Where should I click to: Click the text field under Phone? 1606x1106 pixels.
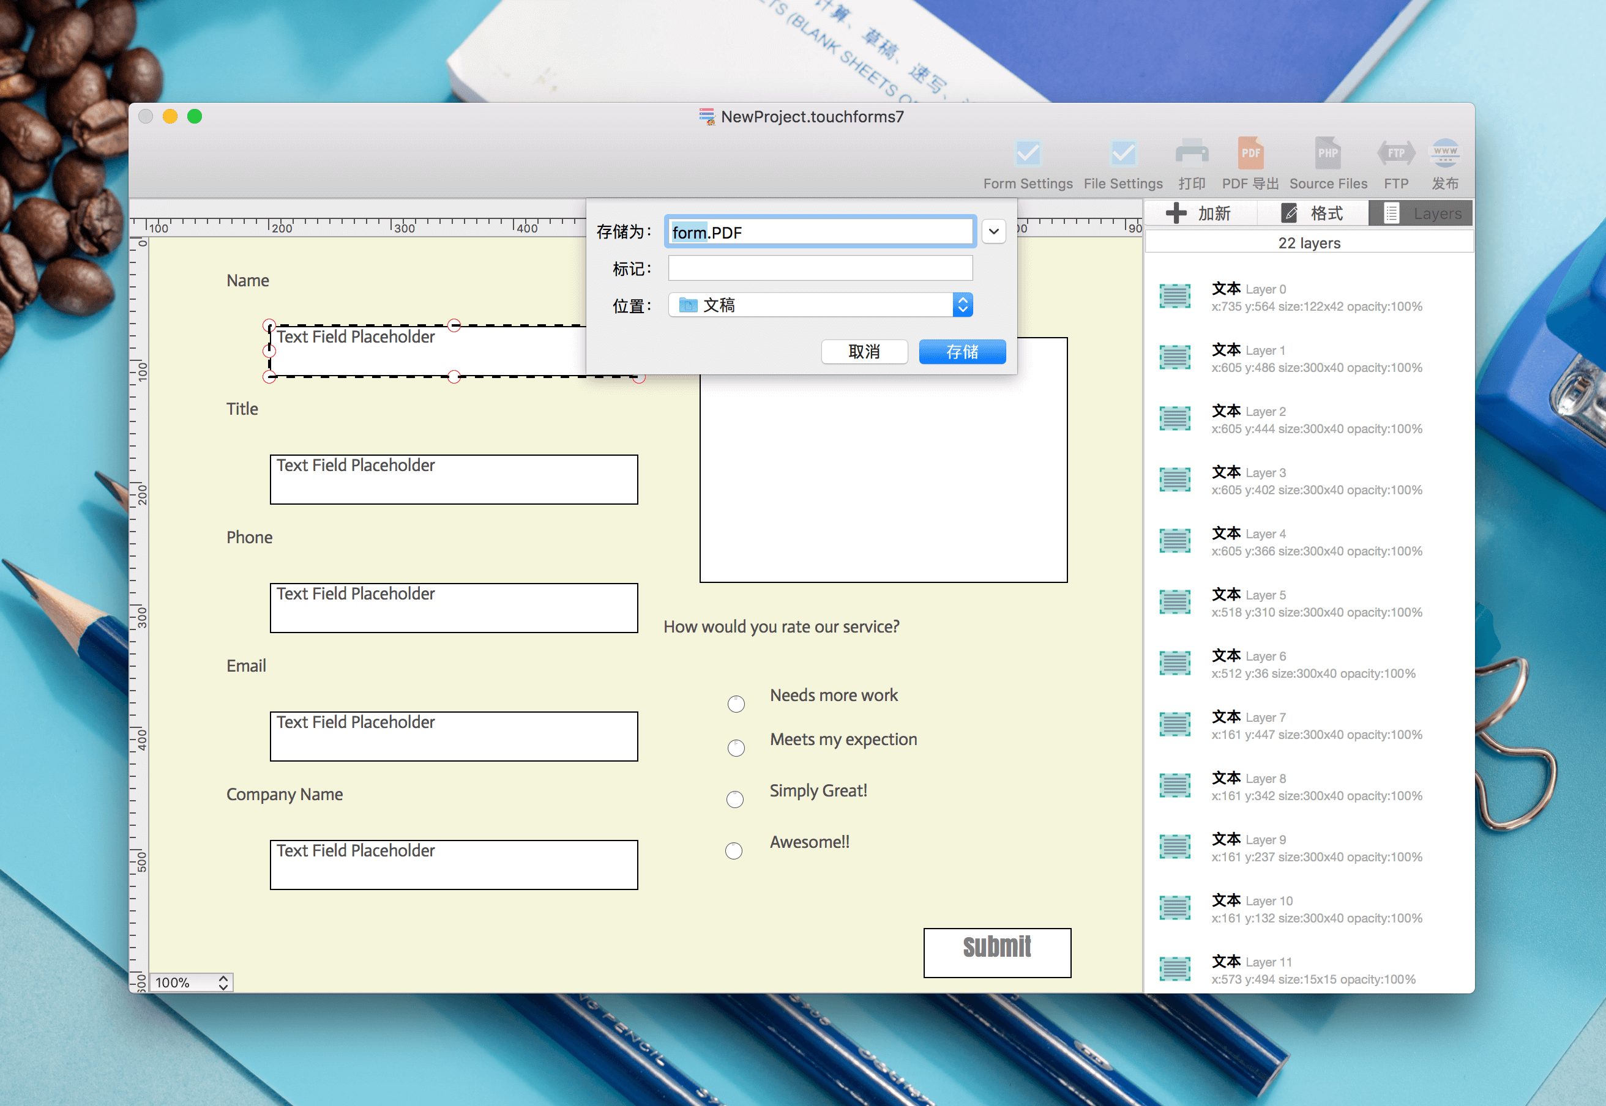click(454, 607)
